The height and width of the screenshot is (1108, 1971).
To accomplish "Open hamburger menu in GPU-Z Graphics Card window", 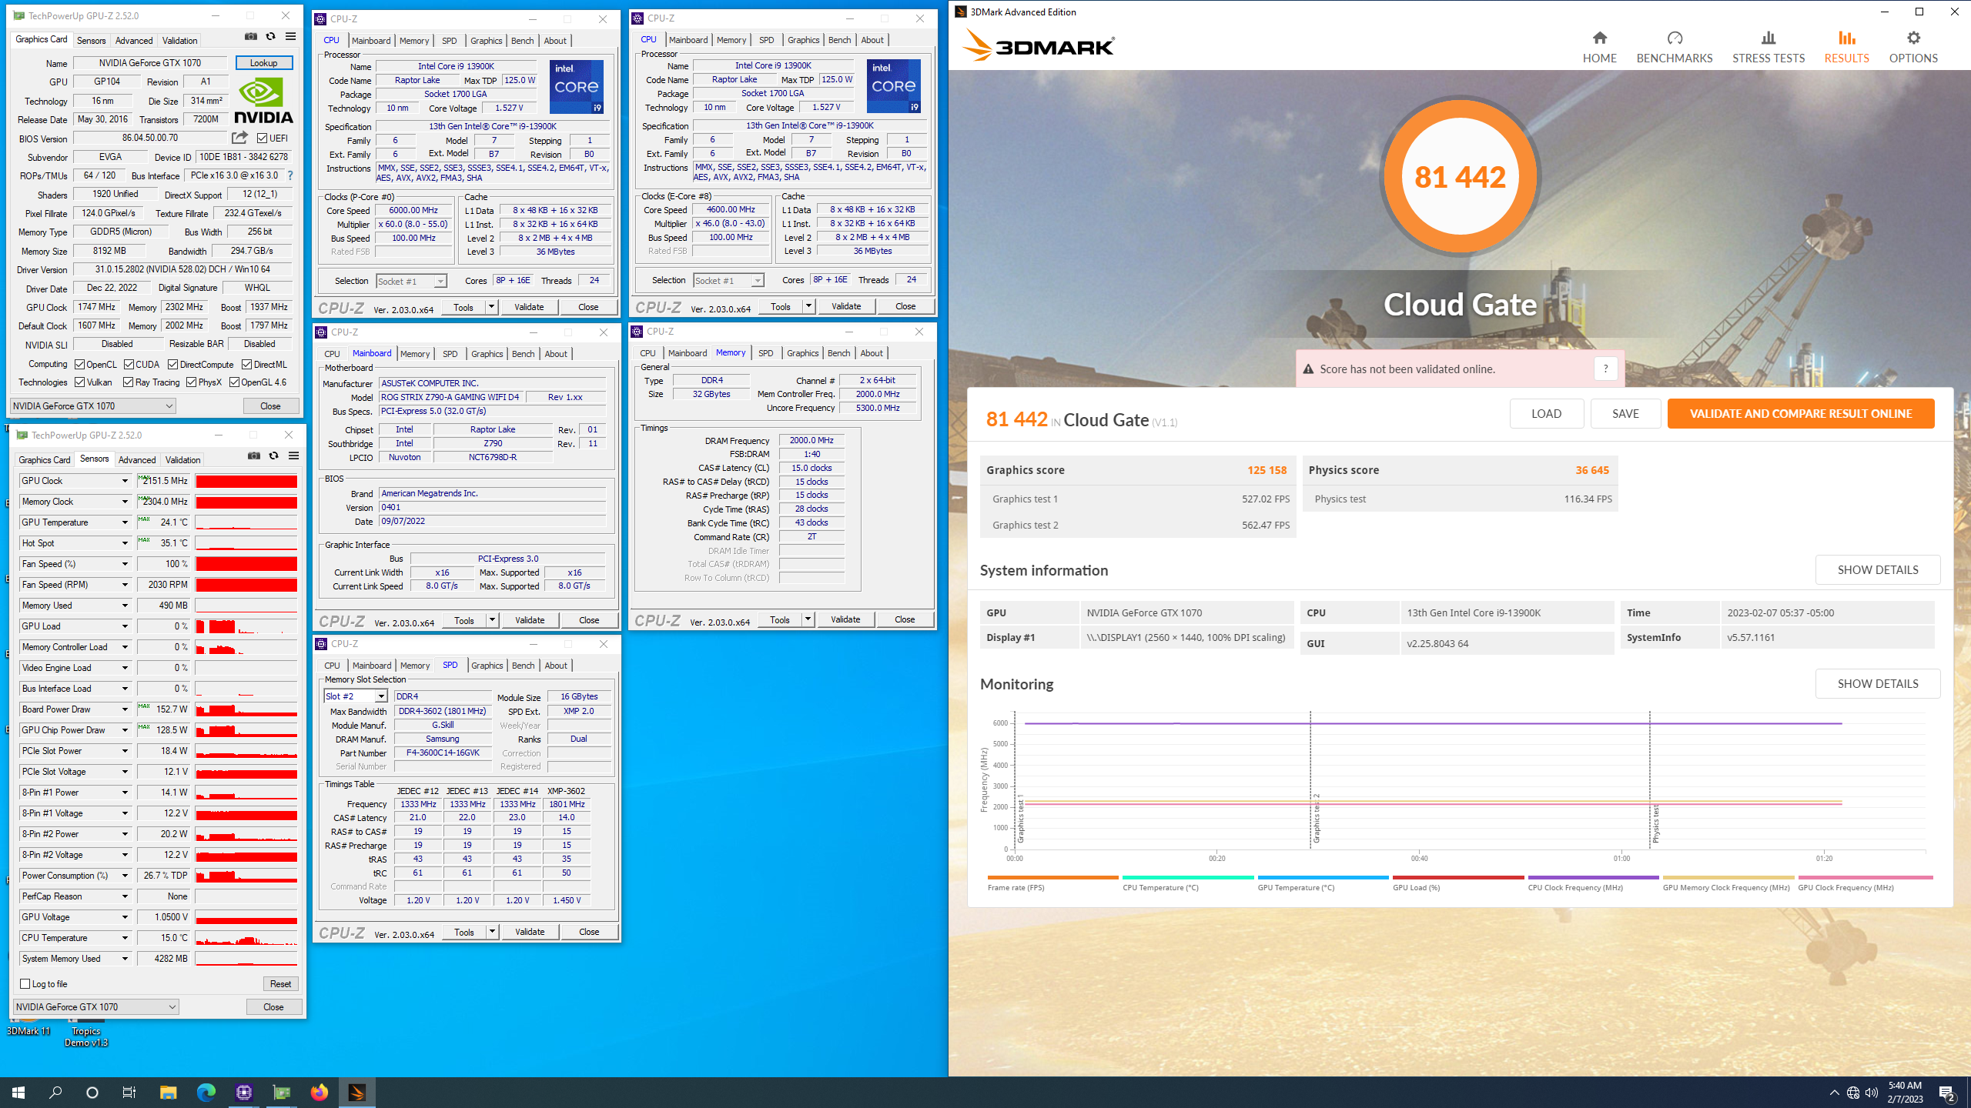I will pyautogui.click(x=290, y=36).
